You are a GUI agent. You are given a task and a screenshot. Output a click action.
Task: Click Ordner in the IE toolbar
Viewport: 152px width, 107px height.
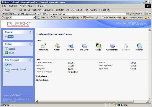[x=93, y=10]
